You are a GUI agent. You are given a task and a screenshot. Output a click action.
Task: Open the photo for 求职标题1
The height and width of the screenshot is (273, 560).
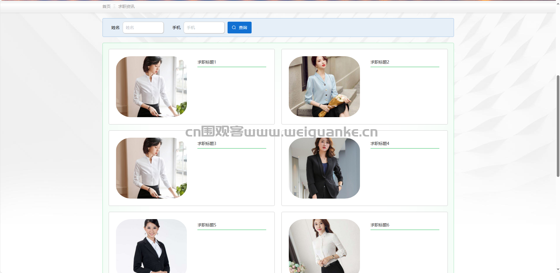click(151, 87)
